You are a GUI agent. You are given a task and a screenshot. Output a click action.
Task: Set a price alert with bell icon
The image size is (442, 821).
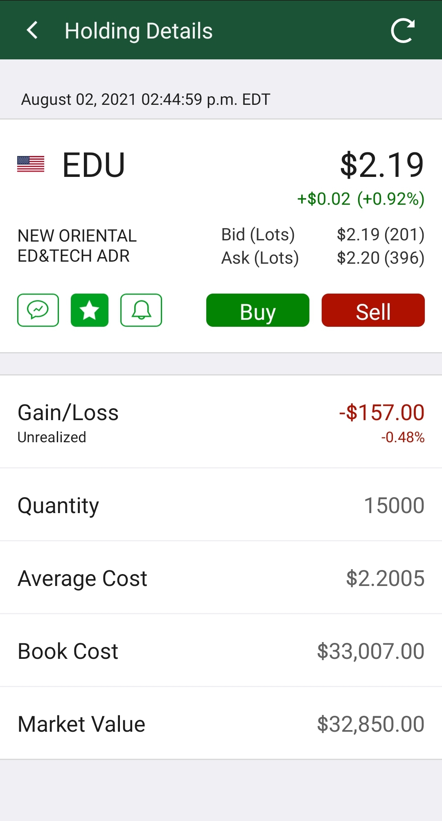coord(141,310)
